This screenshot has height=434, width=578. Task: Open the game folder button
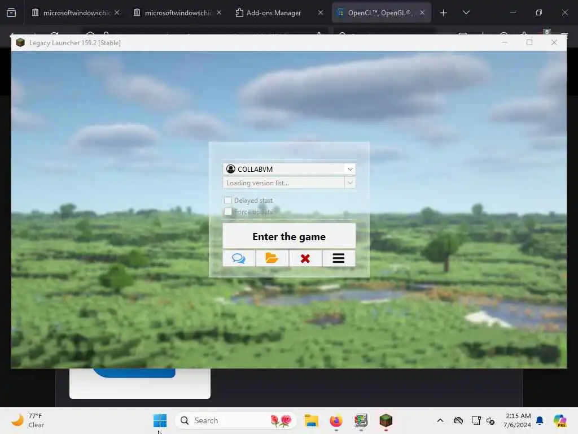[x=272, y=258]
